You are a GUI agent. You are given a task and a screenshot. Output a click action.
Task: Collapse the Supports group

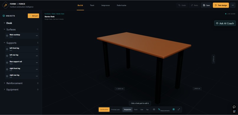click(4, 43)
